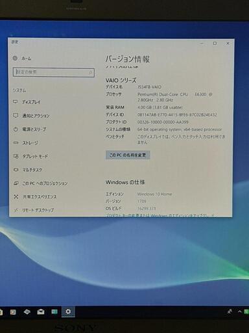Image resolution: width=249 pixels, height=333 pixels.
Task: Open the green taskbar app next to Mail
Action: coord(54,312)
